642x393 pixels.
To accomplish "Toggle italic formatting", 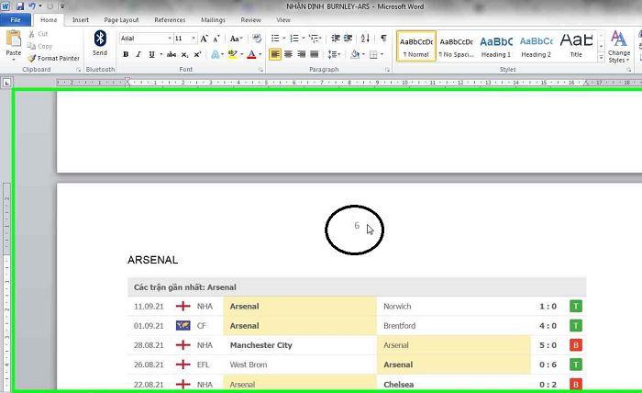I will (138, 54).
